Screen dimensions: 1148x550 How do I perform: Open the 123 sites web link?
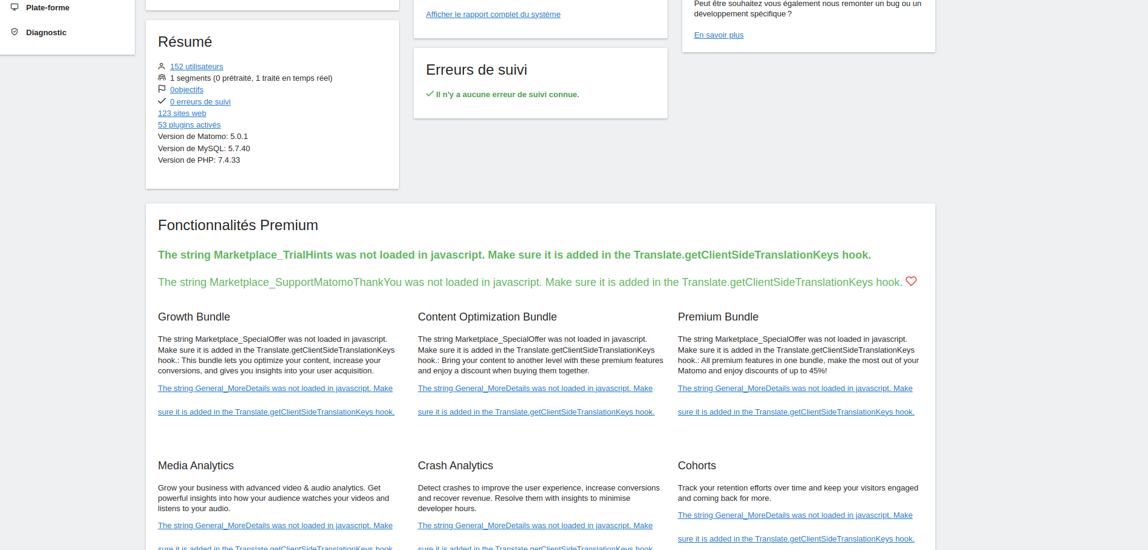182,114
